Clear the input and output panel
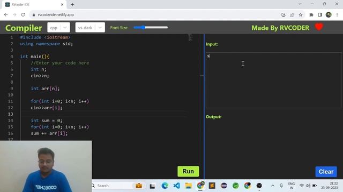The image size is (343, 192). click(326, 172)
